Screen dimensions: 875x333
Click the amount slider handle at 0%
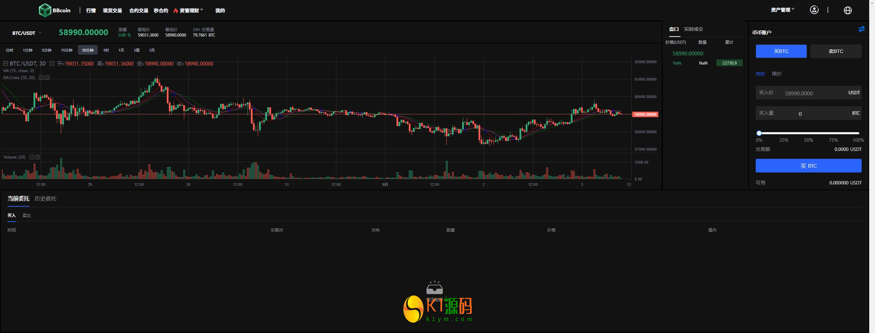click(759, 133)
